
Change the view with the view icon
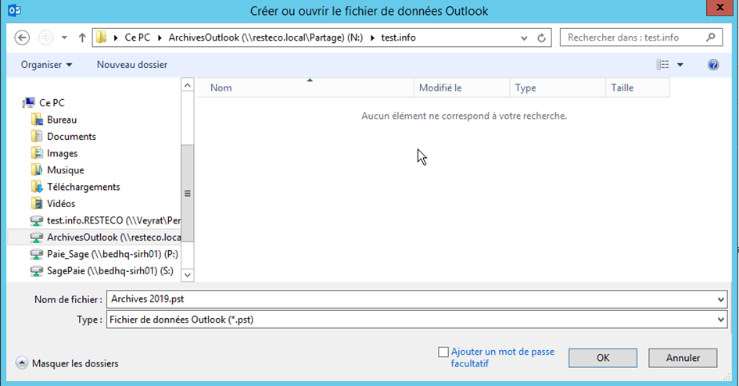coord(662,65)
